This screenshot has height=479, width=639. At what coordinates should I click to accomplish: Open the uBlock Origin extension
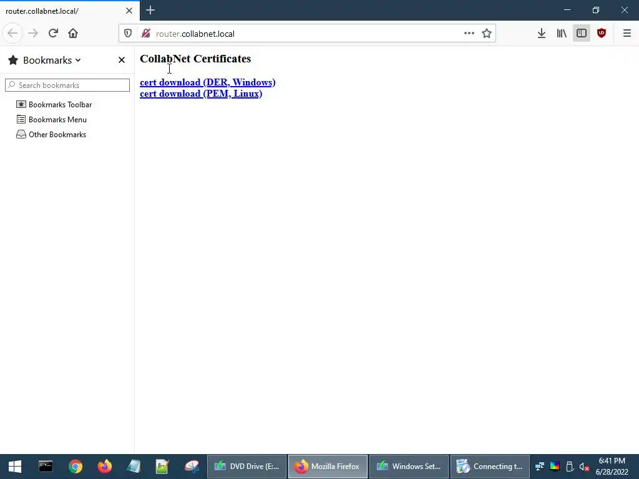point(602,34)
